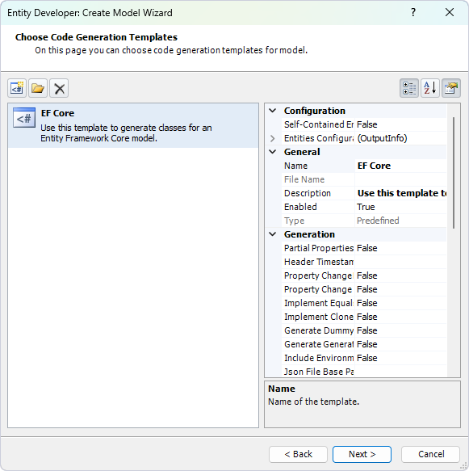Cancel the wizard
The width and height of the screenshot is (469, 471).
pyautogui.click(x=431, y=454)
